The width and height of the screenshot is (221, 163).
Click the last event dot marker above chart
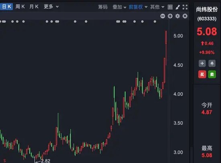coord(155,22)
